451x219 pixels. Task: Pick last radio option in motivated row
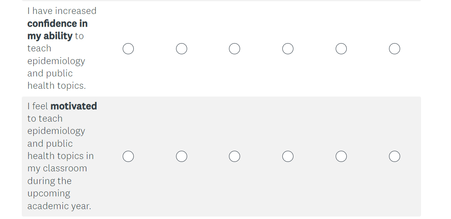pyautogui.click(x=394, y=157)
